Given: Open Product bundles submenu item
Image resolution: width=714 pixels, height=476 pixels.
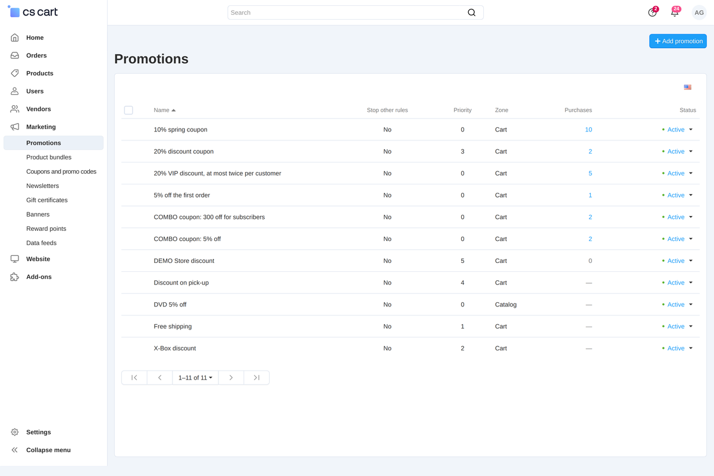Looking at the screenshot, I should pos(49,157).
